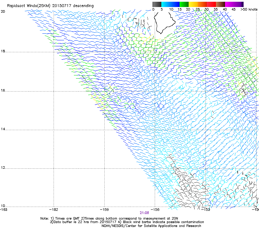Click the title 'Rapidscat Winds(25KM) 20150717 descending'
The height and width of the screenshot is (228, 259).
coord(50,6)
